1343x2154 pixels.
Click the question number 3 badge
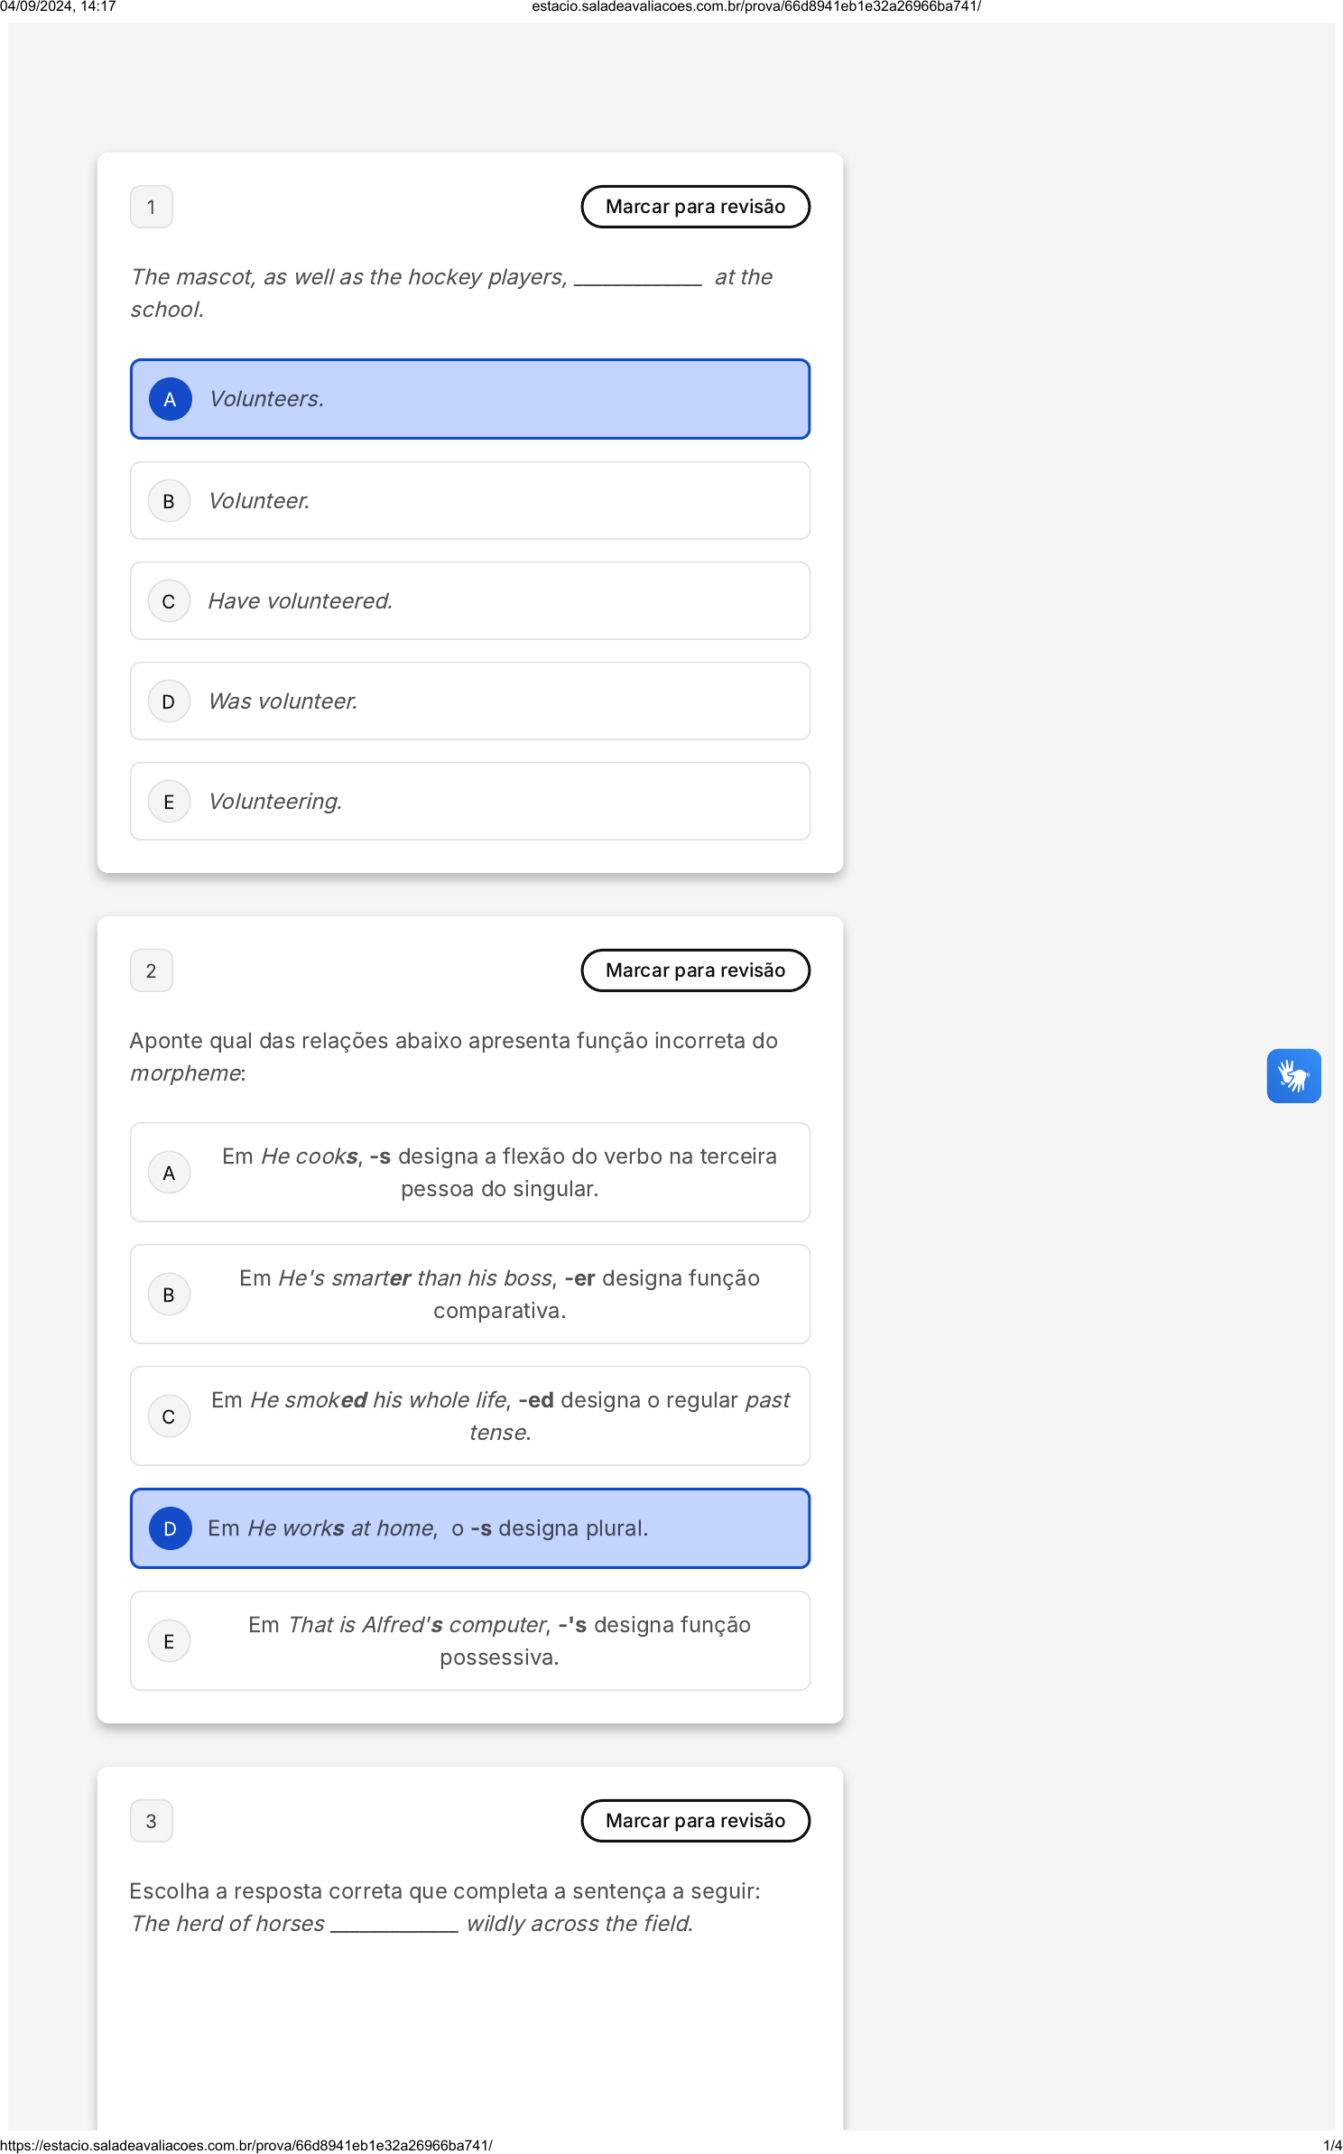pos(152,1821)
